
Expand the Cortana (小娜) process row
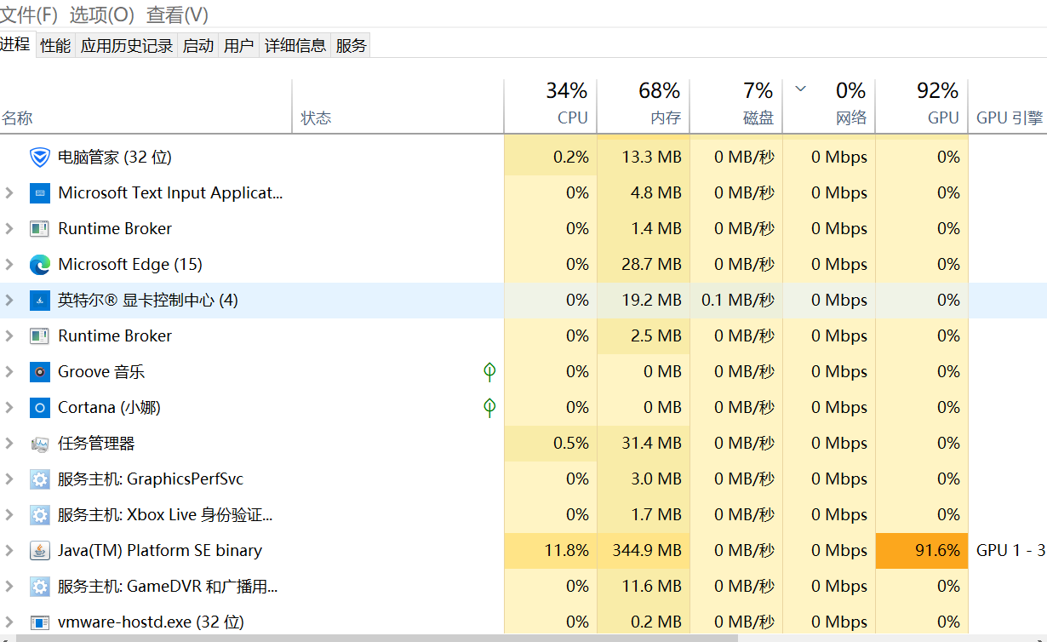[9, 408]
